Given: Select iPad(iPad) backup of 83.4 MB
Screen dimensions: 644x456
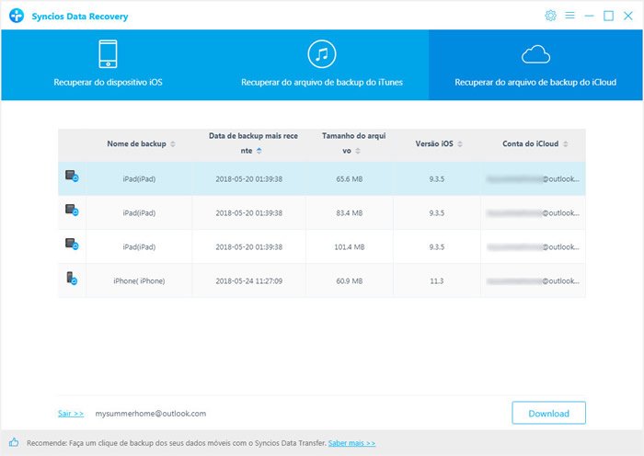Looking at the screenshot, I should [139, 213].
